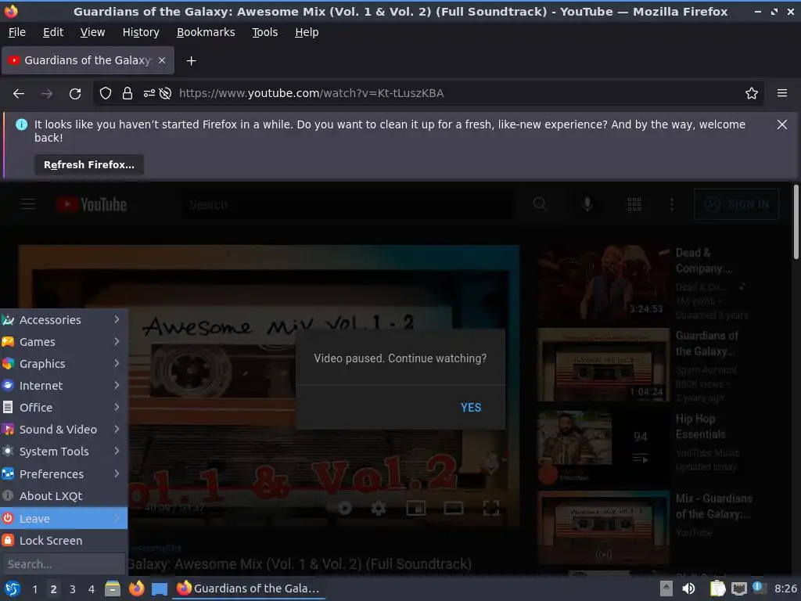Click the show desktop icon in the taskbar

[x=160, y=588]
